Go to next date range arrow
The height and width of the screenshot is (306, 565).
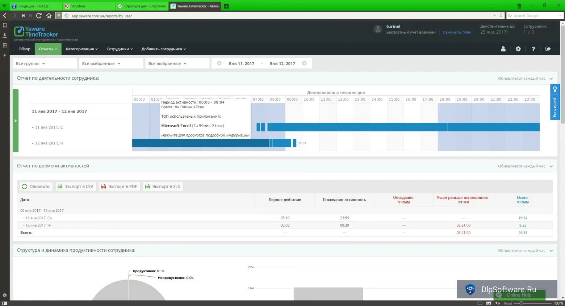[305, 63]
